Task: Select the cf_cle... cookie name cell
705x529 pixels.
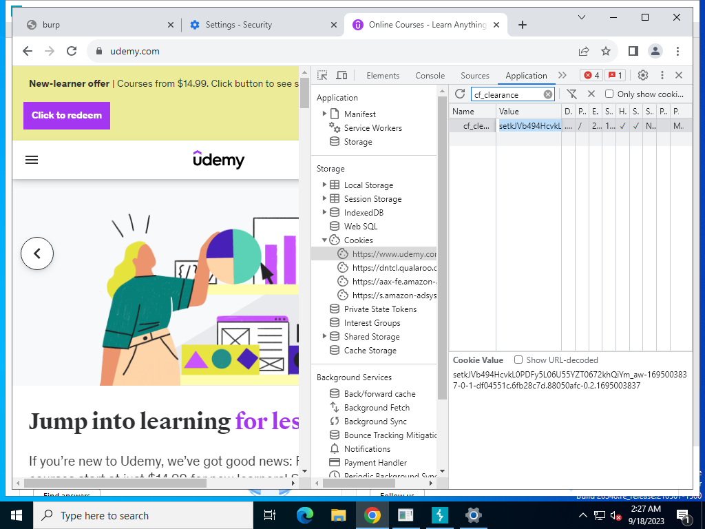Action: click(472, 126)
